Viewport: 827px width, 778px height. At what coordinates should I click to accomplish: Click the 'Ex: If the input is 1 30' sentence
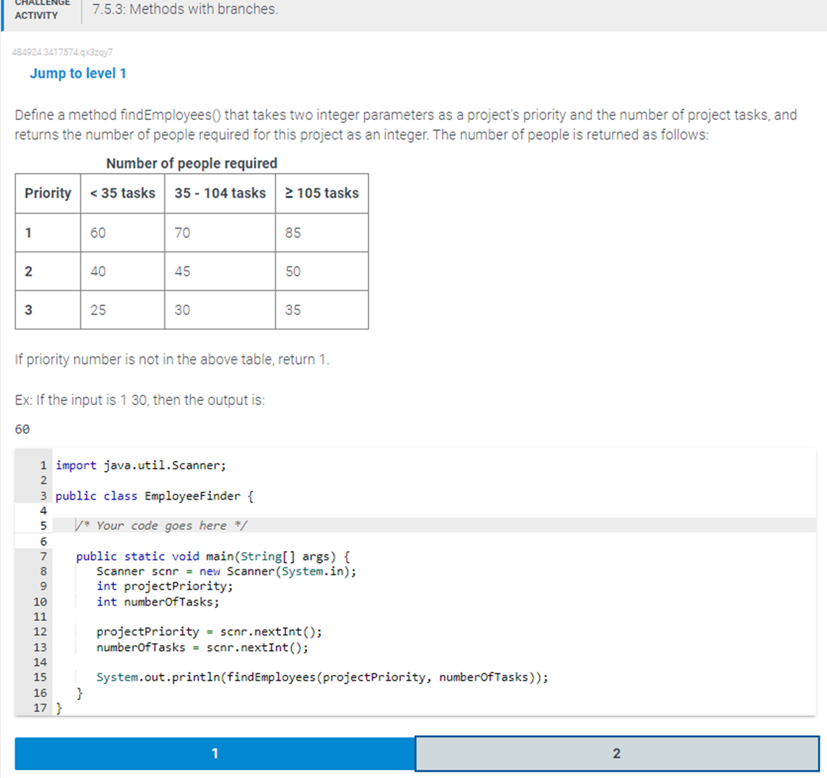point(140,400)
